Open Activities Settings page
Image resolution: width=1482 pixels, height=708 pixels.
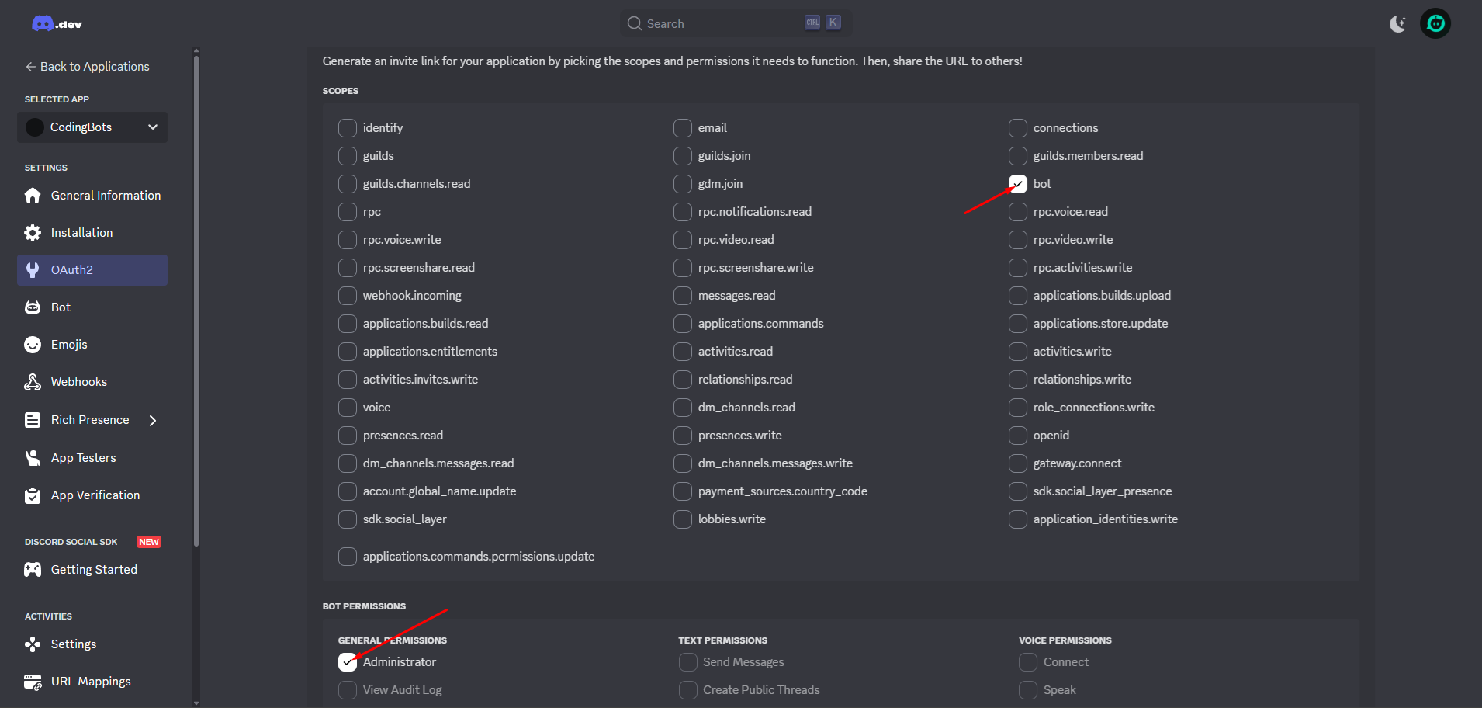[92, 644]
